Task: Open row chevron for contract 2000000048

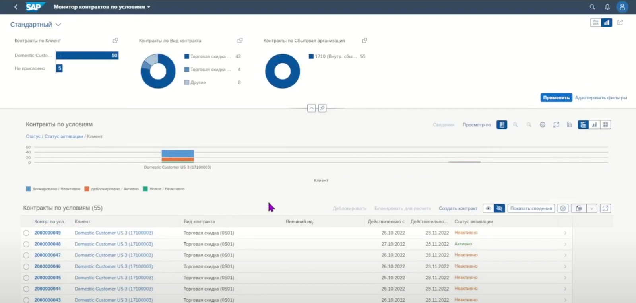Action: coord(565,244)
